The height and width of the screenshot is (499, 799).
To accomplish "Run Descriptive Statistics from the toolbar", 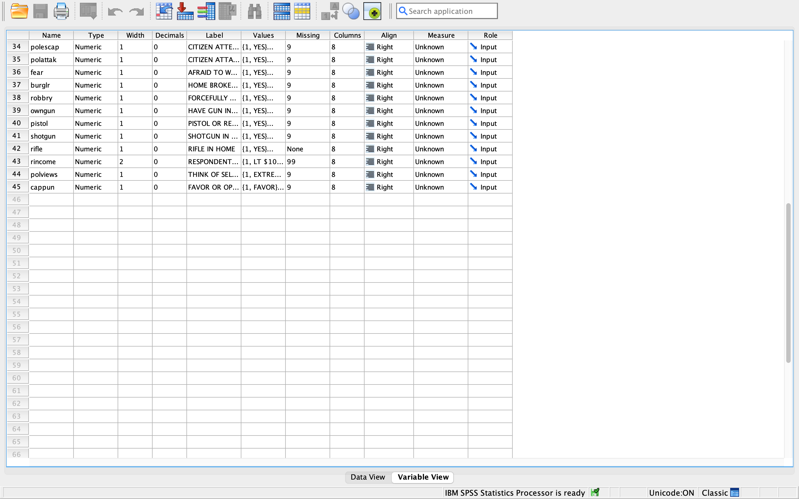I will 227,11.
